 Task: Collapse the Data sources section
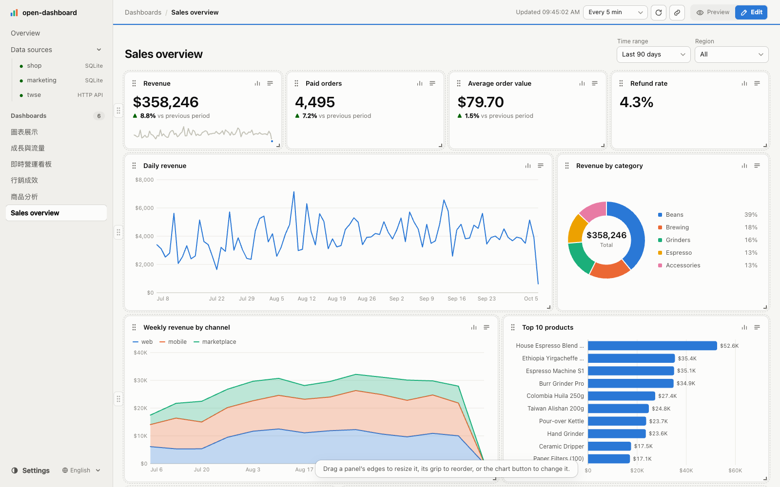tap(99, 50)
